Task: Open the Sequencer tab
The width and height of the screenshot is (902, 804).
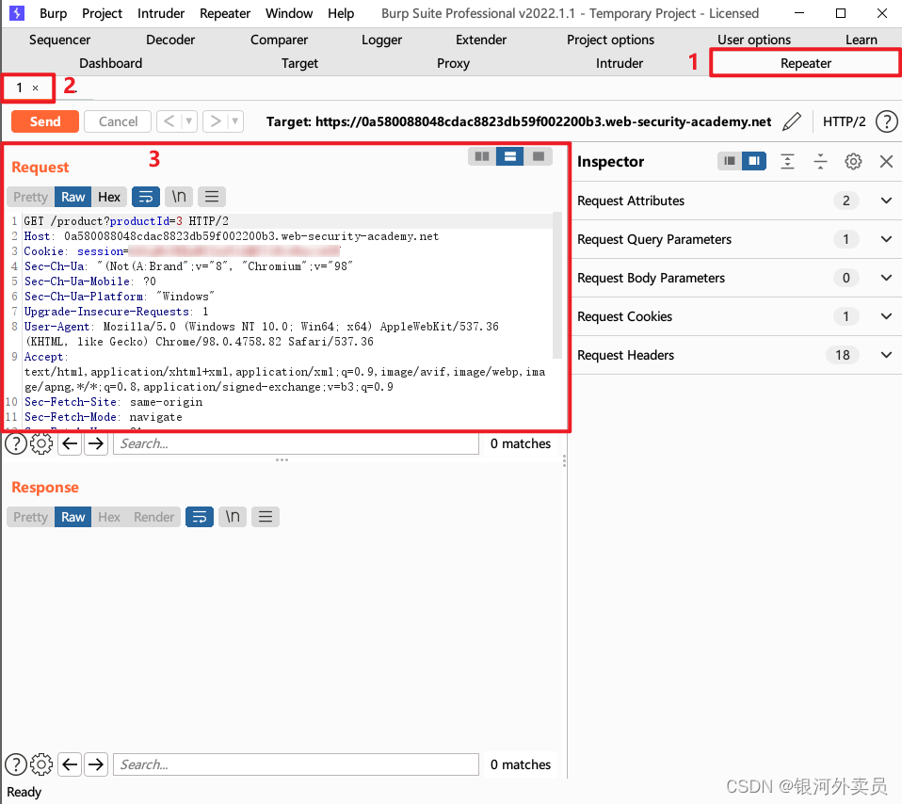Action: tap(60, 40)
